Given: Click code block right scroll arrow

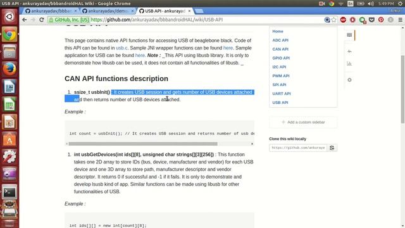Looking at the screenshot, I should tap(252, 144).
